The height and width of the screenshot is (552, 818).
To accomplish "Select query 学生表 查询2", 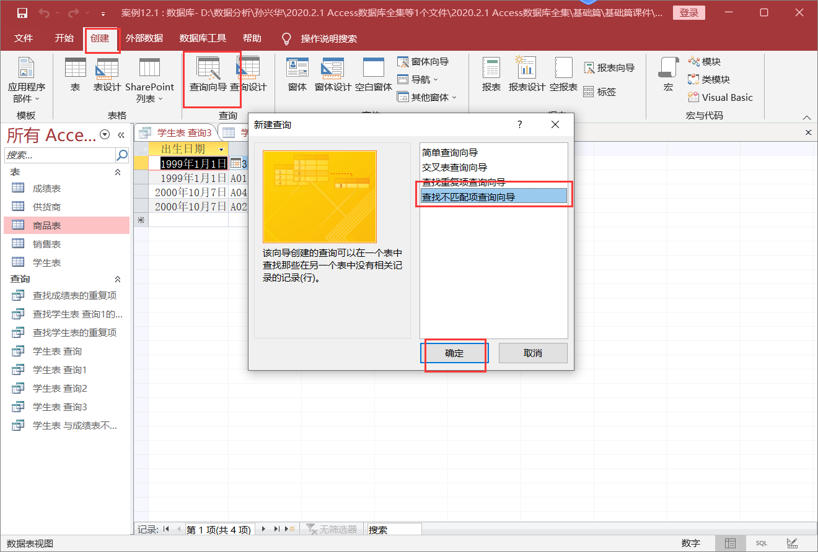I will click(67, 388).
